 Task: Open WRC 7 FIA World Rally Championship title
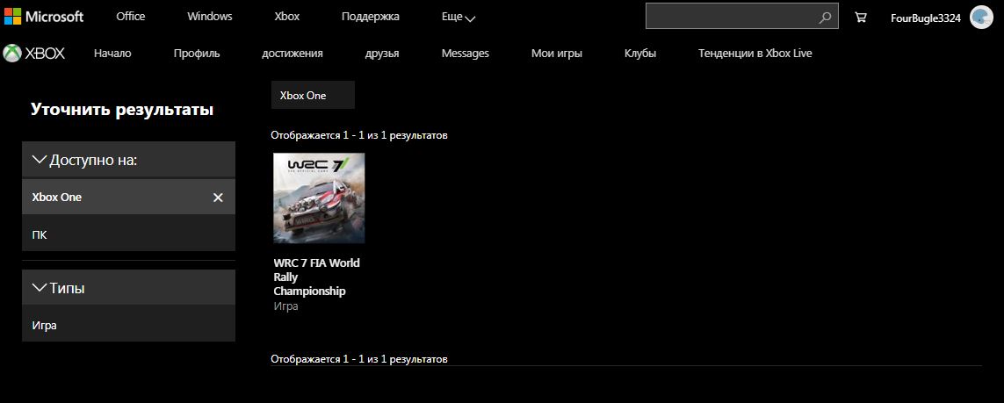317,277
